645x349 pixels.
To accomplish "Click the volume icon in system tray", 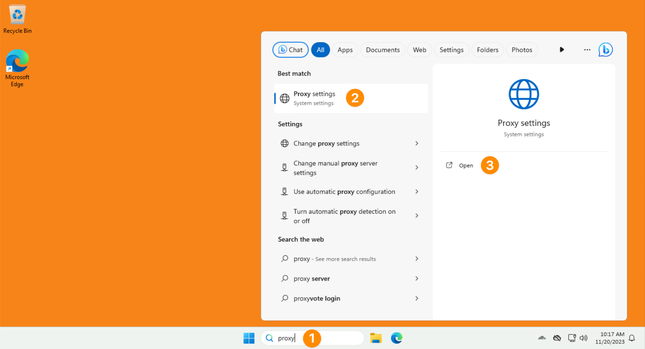I will tap(583, 338).
